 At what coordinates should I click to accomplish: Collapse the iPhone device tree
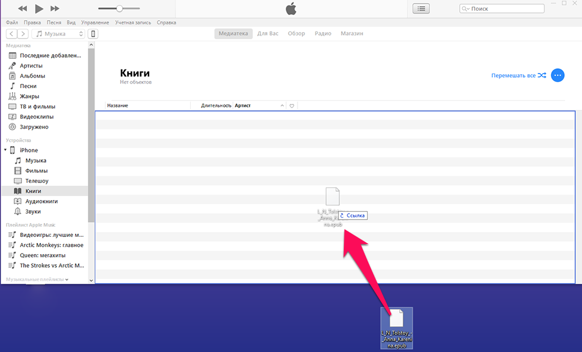pyautogui.click(x=5, y=150)
